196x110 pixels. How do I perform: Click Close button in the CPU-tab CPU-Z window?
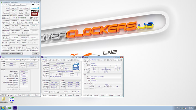coord(78,95)
